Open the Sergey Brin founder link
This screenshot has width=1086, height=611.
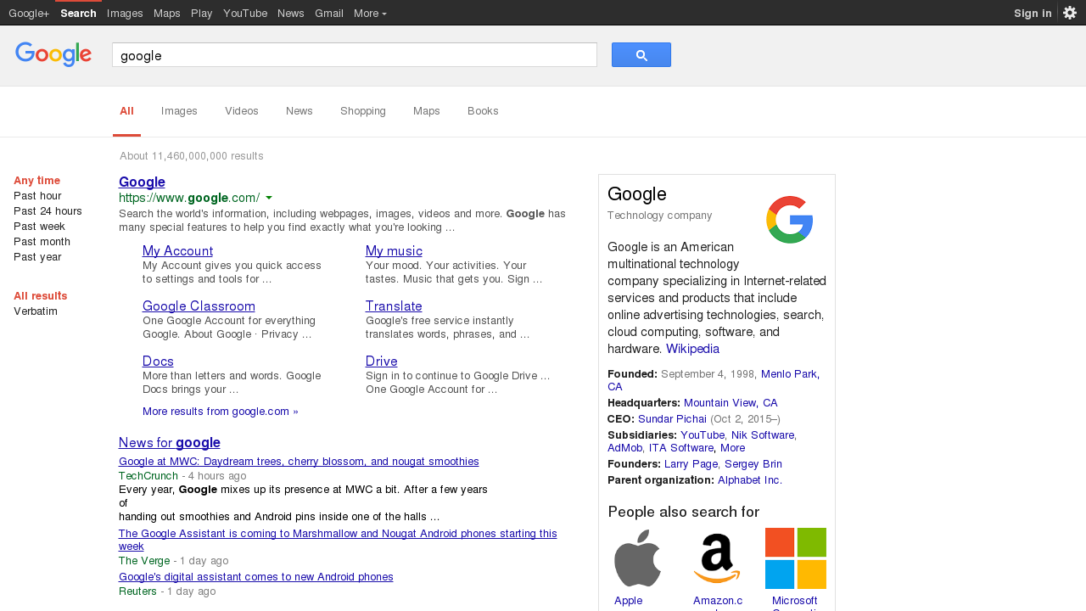(x=753, y=464)
